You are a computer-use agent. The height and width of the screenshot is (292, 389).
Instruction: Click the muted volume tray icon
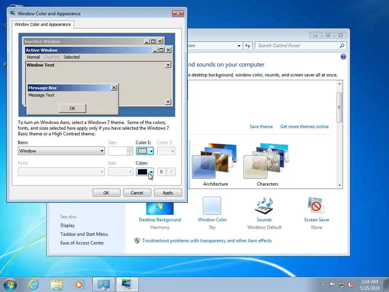pyautogui.click(x=351, y=285)
